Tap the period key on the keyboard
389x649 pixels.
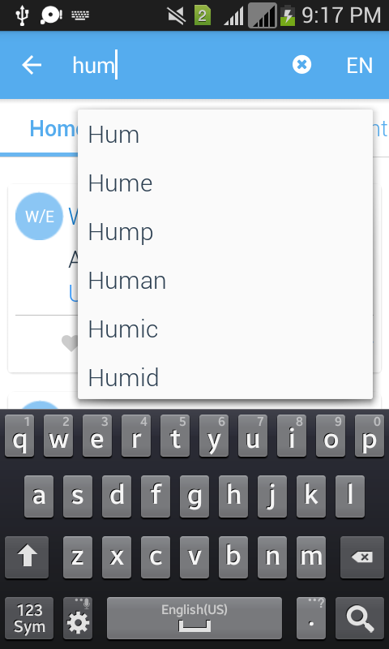click(x=311, y=617)
